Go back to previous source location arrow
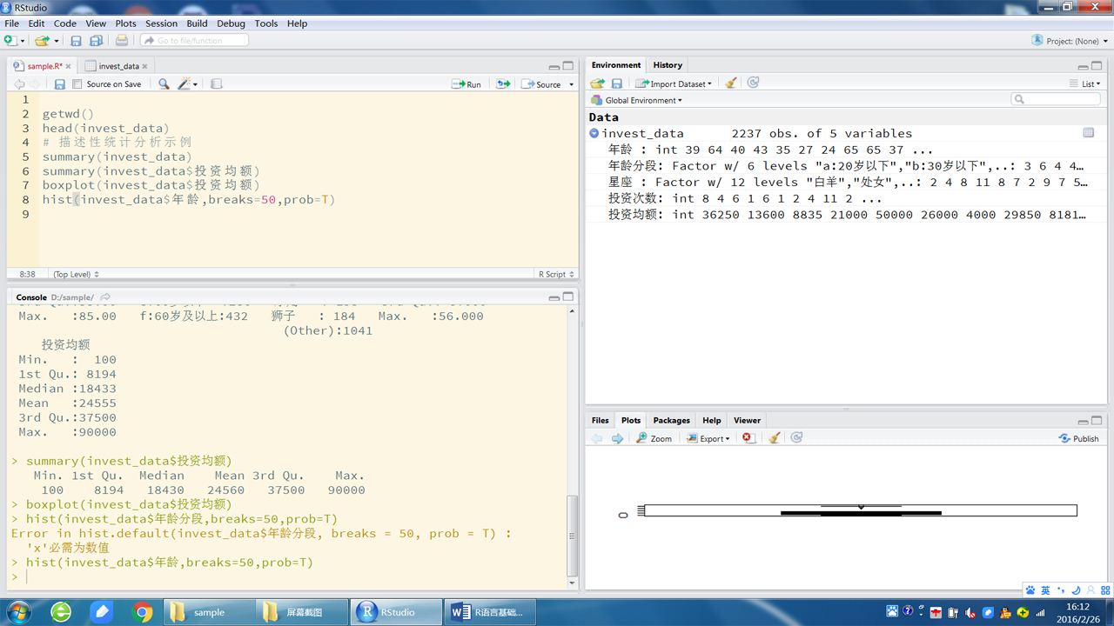This screenshot has width=1114, height=626. click(19, 84)
